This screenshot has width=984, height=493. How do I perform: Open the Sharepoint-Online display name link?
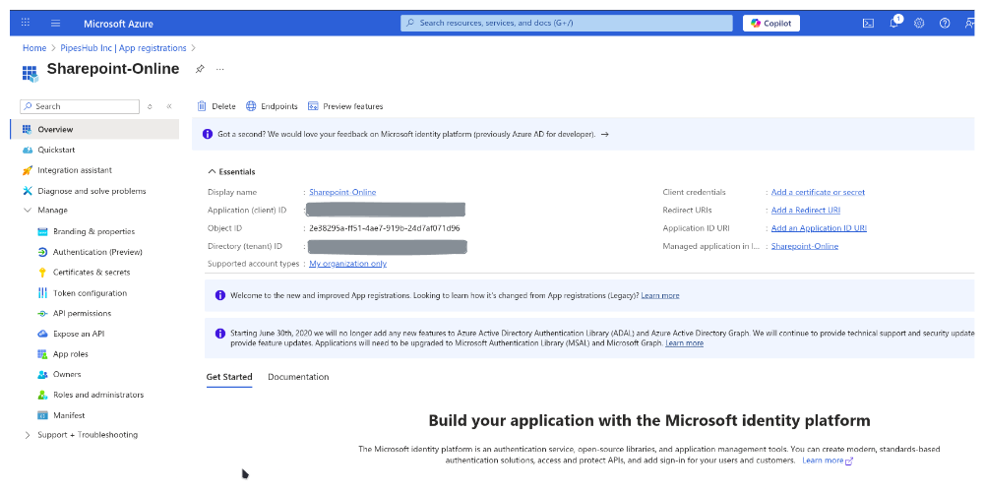click(342, 192)
